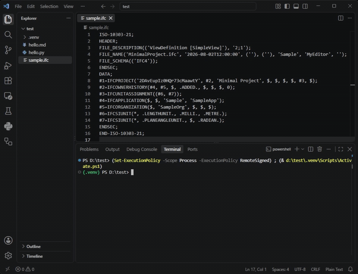Go back in navigation history
358x274 pixels.
click(103, 6)
